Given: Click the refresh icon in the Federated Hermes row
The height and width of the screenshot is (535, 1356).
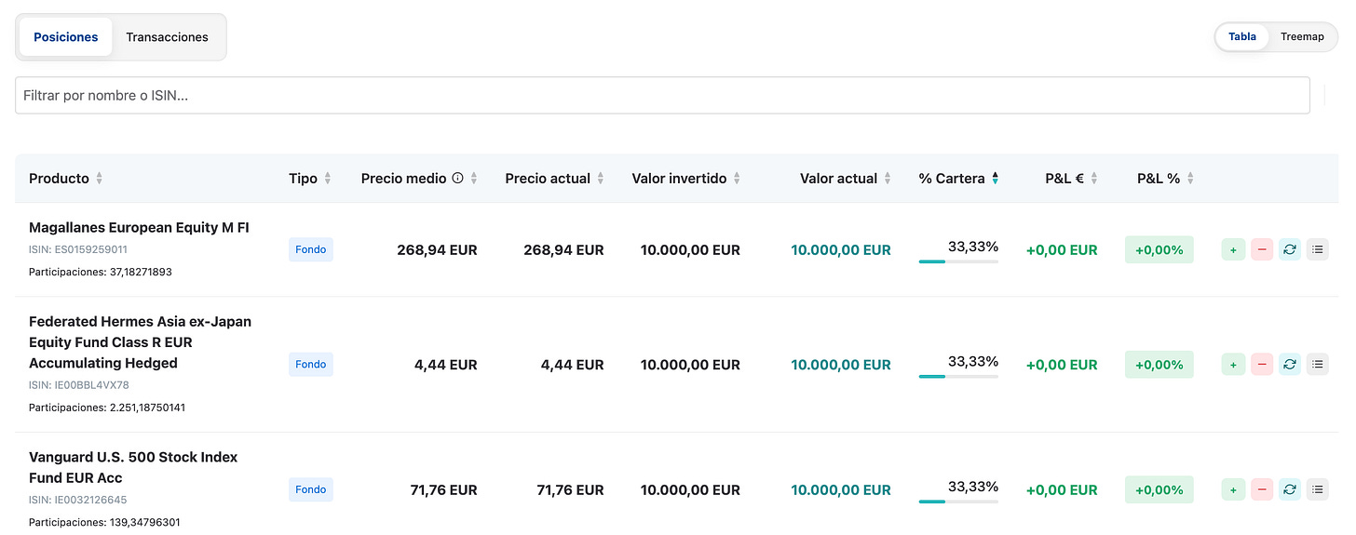Looking at the screenshot, I should click(x=1290, y=365).
